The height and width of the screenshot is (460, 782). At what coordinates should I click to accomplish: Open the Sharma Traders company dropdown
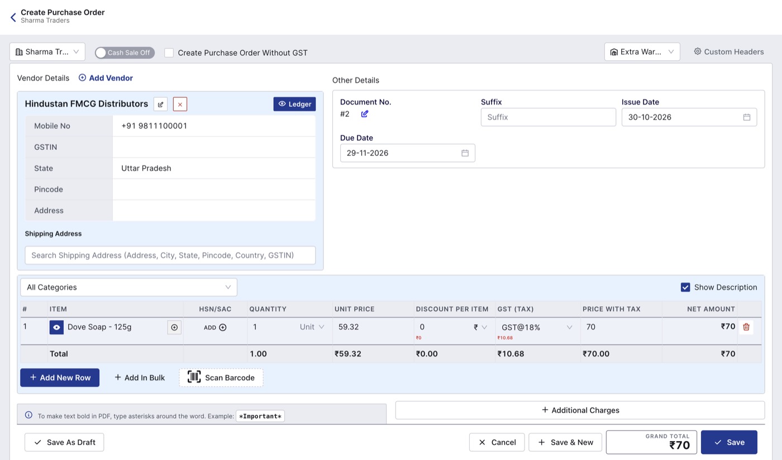[x=47, y=52]
